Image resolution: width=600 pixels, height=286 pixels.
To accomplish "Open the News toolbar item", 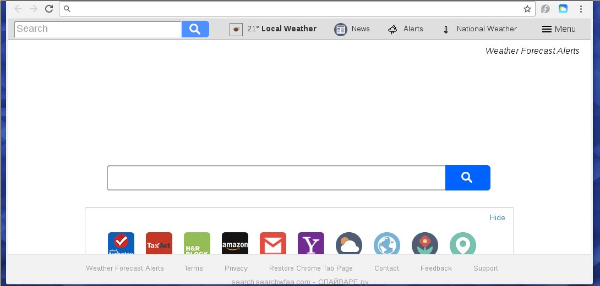I will coord(352,29).
